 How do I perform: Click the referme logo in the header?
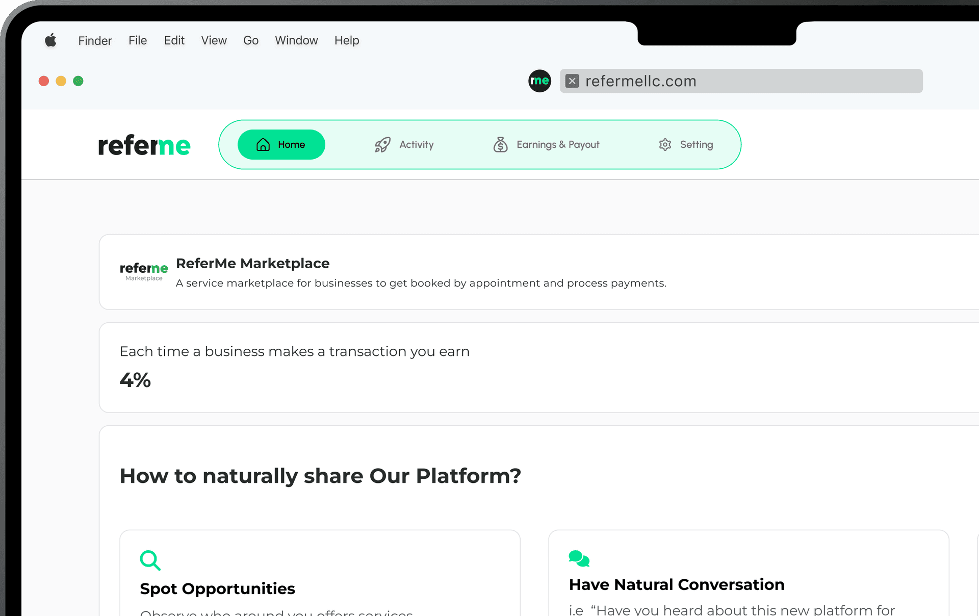144,144
